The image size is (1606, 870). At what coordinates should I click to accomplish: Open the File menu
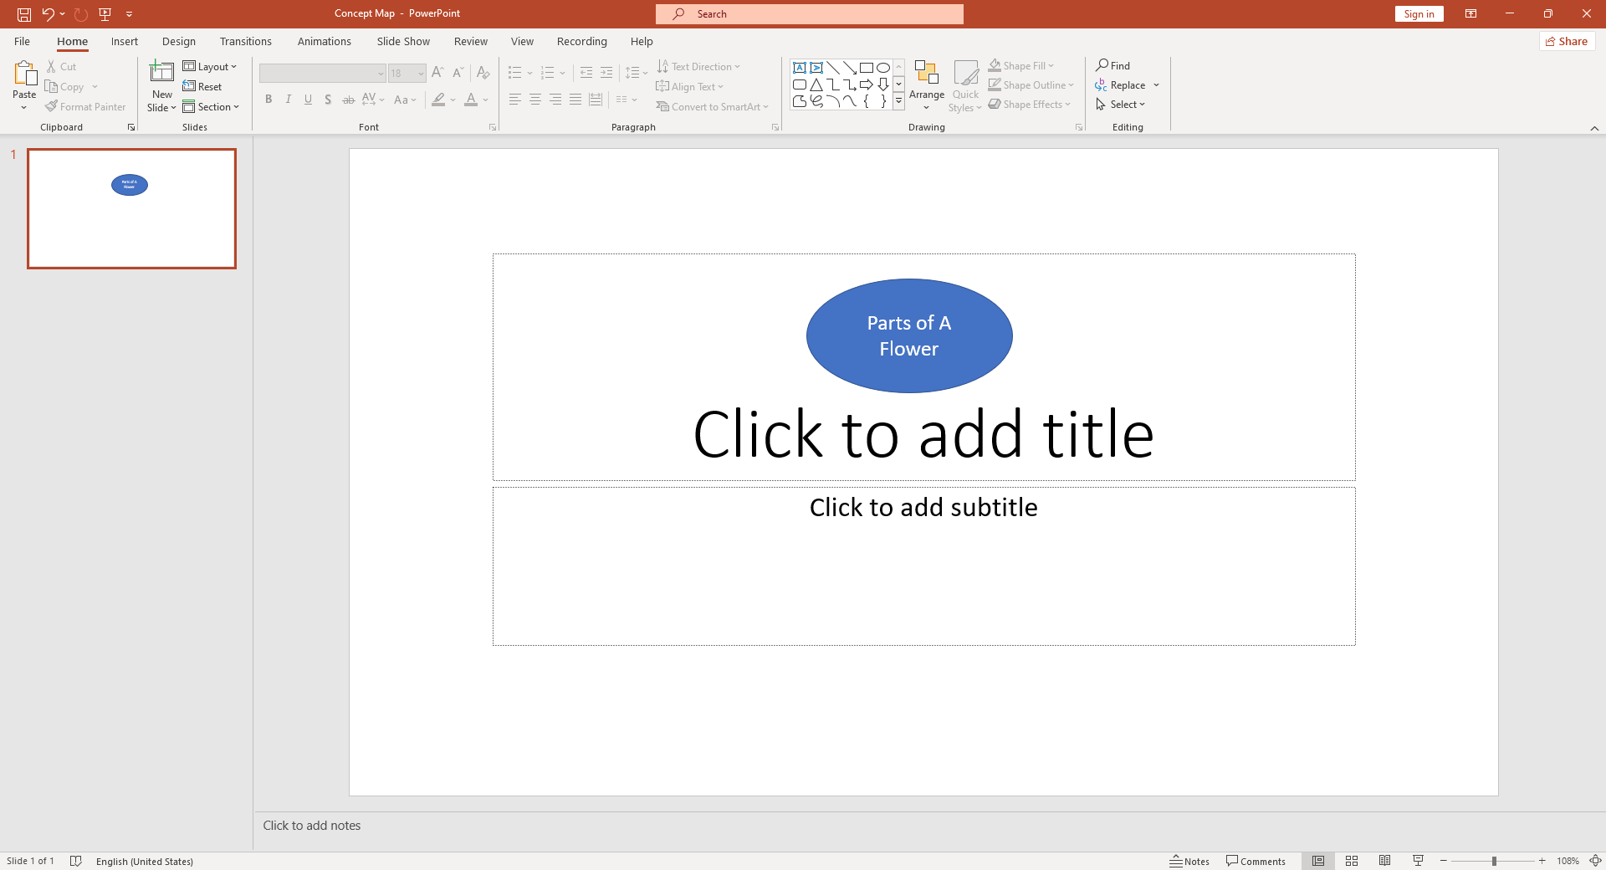(23, 41)
